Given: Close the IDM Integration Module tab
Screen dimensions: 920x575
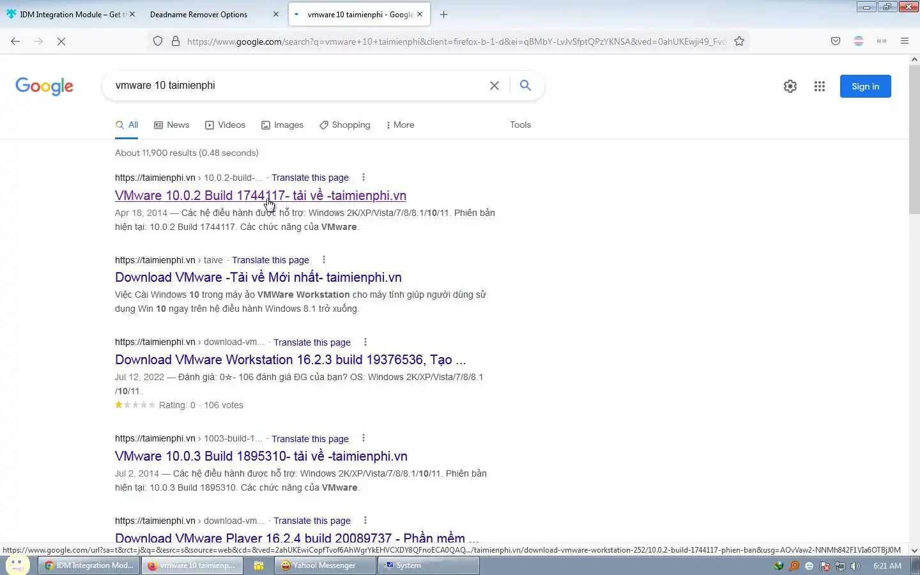Looking at the screenshot, I should coord(132,14).
